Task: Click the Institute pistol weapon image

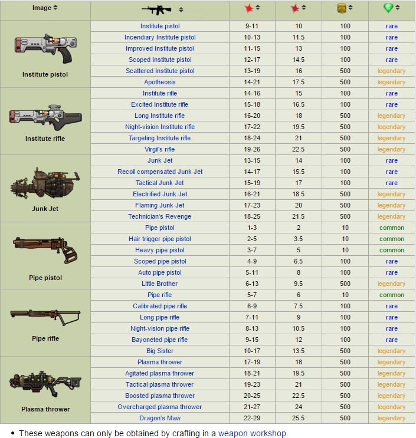Action: 45,48
